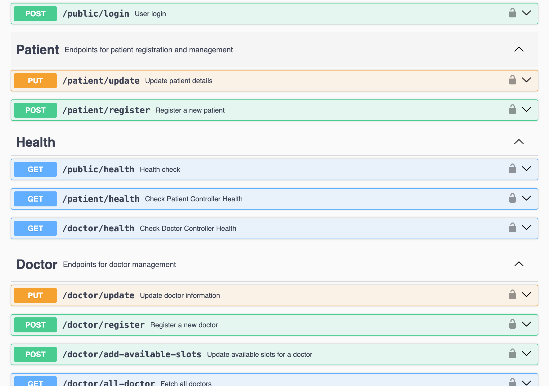Click the lock icon on /public/login
The width and height of the screenshot is (549, 386).
coord(512,13)
